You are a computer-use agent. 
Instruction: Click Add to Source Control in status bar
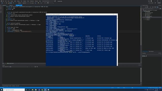click(154, 88)
